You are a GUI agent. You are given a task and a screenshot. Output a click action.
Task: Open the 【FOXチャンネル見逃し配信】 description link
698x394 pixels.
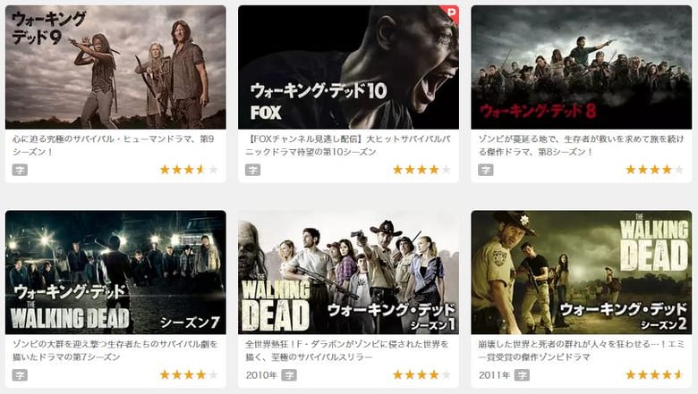click(348, 146)
